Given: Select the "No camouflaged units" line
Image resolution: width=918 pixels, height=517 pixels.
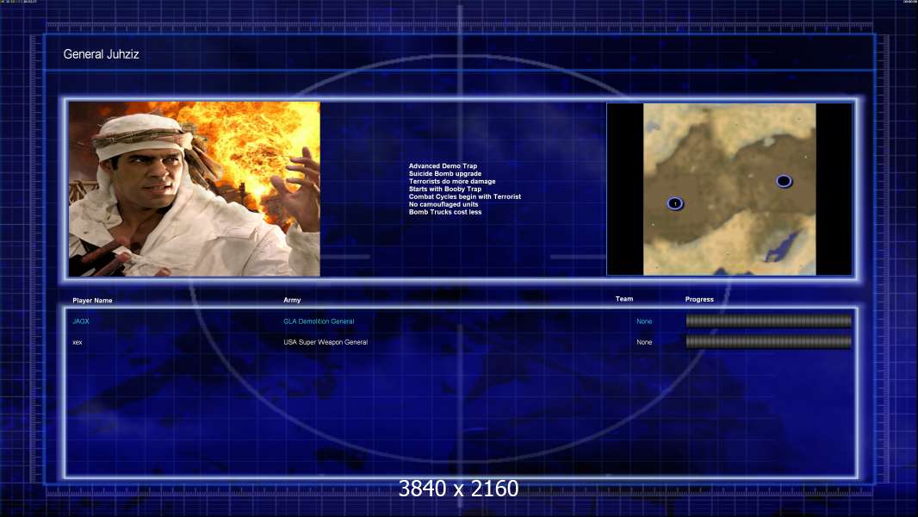Looking at the screenshot, I should [443, 204].
